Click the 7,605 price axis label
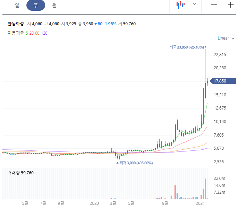 tap(219, 135)
